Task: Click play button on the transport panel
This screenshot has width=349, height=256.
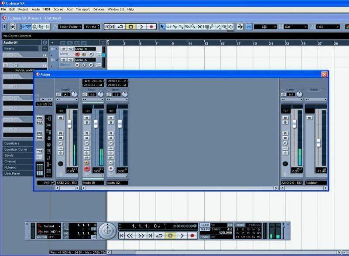Action: point(181,236)
